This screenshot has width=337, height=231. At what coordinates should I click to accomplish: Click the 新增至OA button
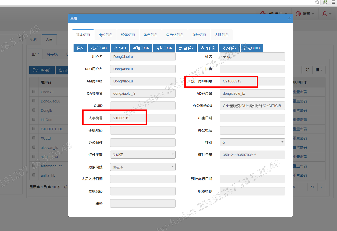pyautogui.click(x=141, y=48)
